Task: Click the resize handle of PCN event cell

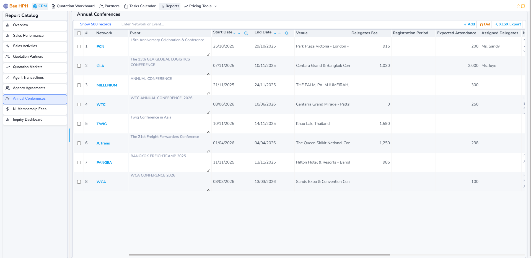Action: [x=208, y=55]
